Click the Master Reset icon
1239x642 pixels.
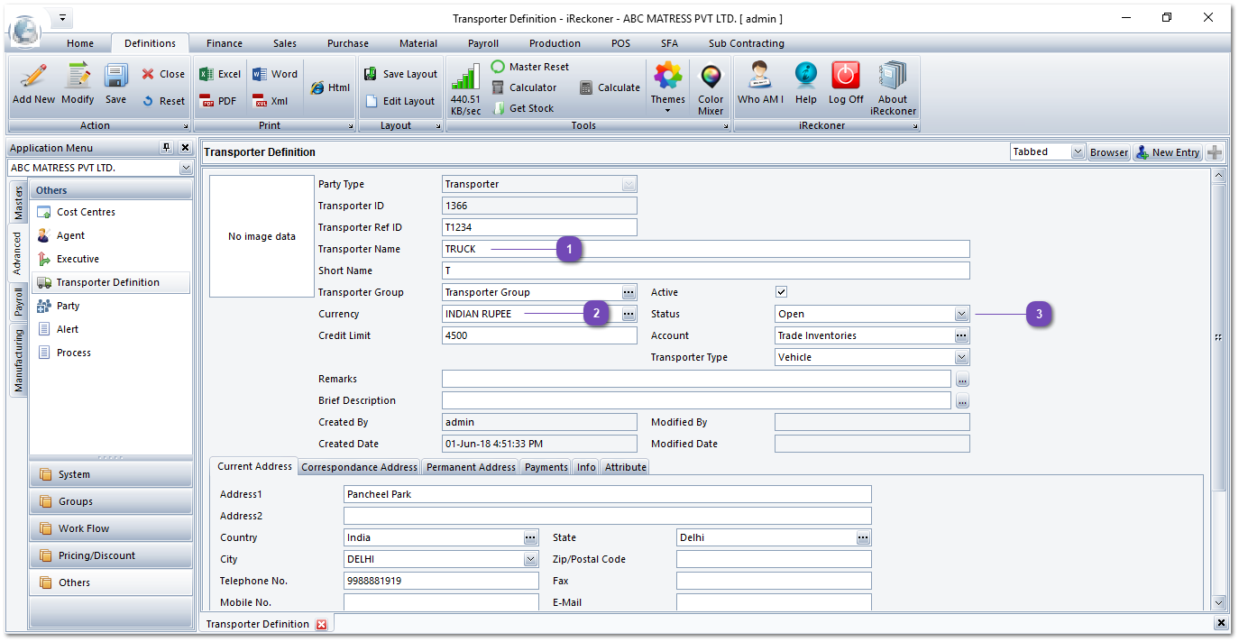(530, 67)
